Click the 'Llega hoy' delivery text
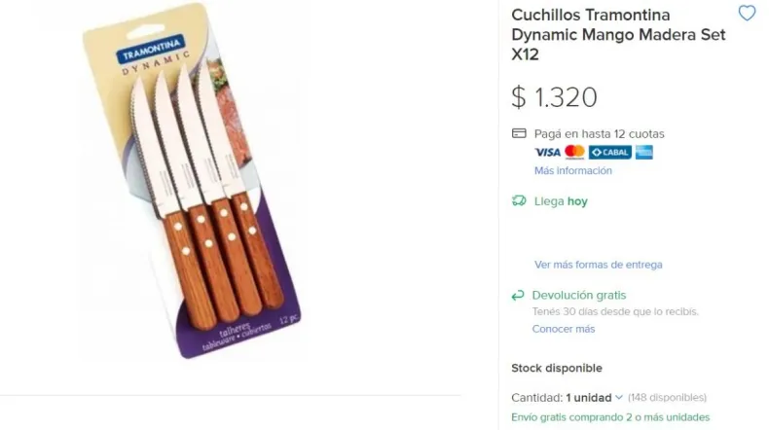 coord(561,201)
